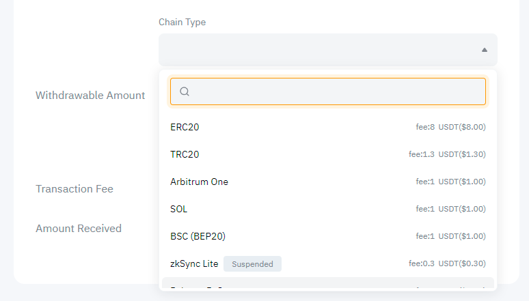Viewport: 529px width, 301px height.
Task: Click the Transaction Fee label
Action: pyautogui.click(x=74, y=188)
